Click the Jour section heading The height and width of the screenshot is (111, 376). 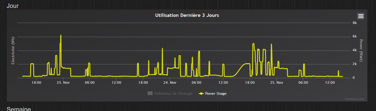coord(13,6)
